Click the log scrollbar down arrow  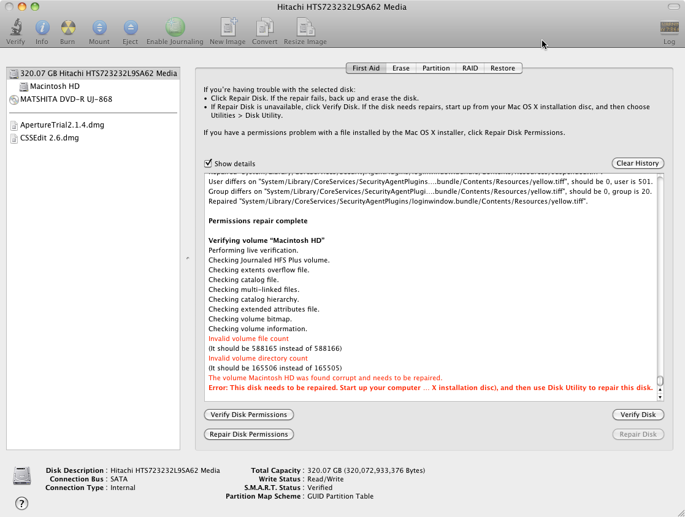pos(660,397)
